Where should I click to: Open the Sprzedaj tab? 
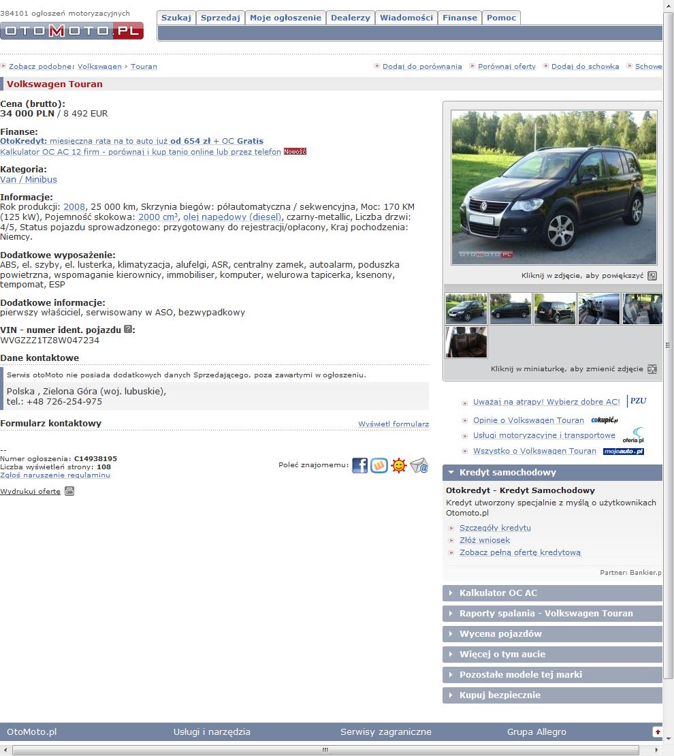221,18
